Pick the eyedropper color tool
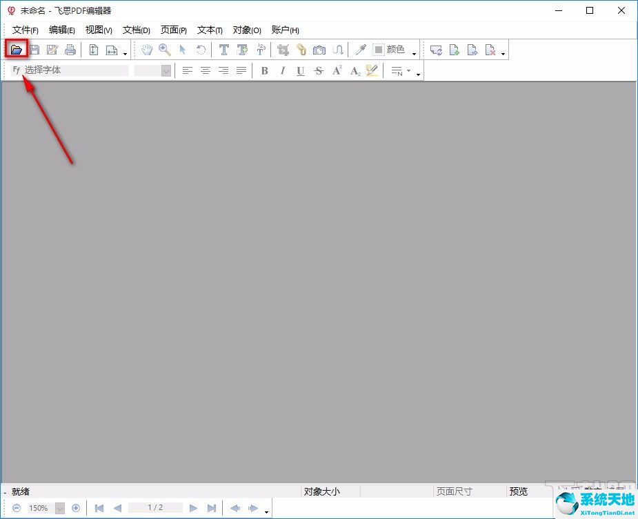Screen dimensions: 638x519 point(360,50)
